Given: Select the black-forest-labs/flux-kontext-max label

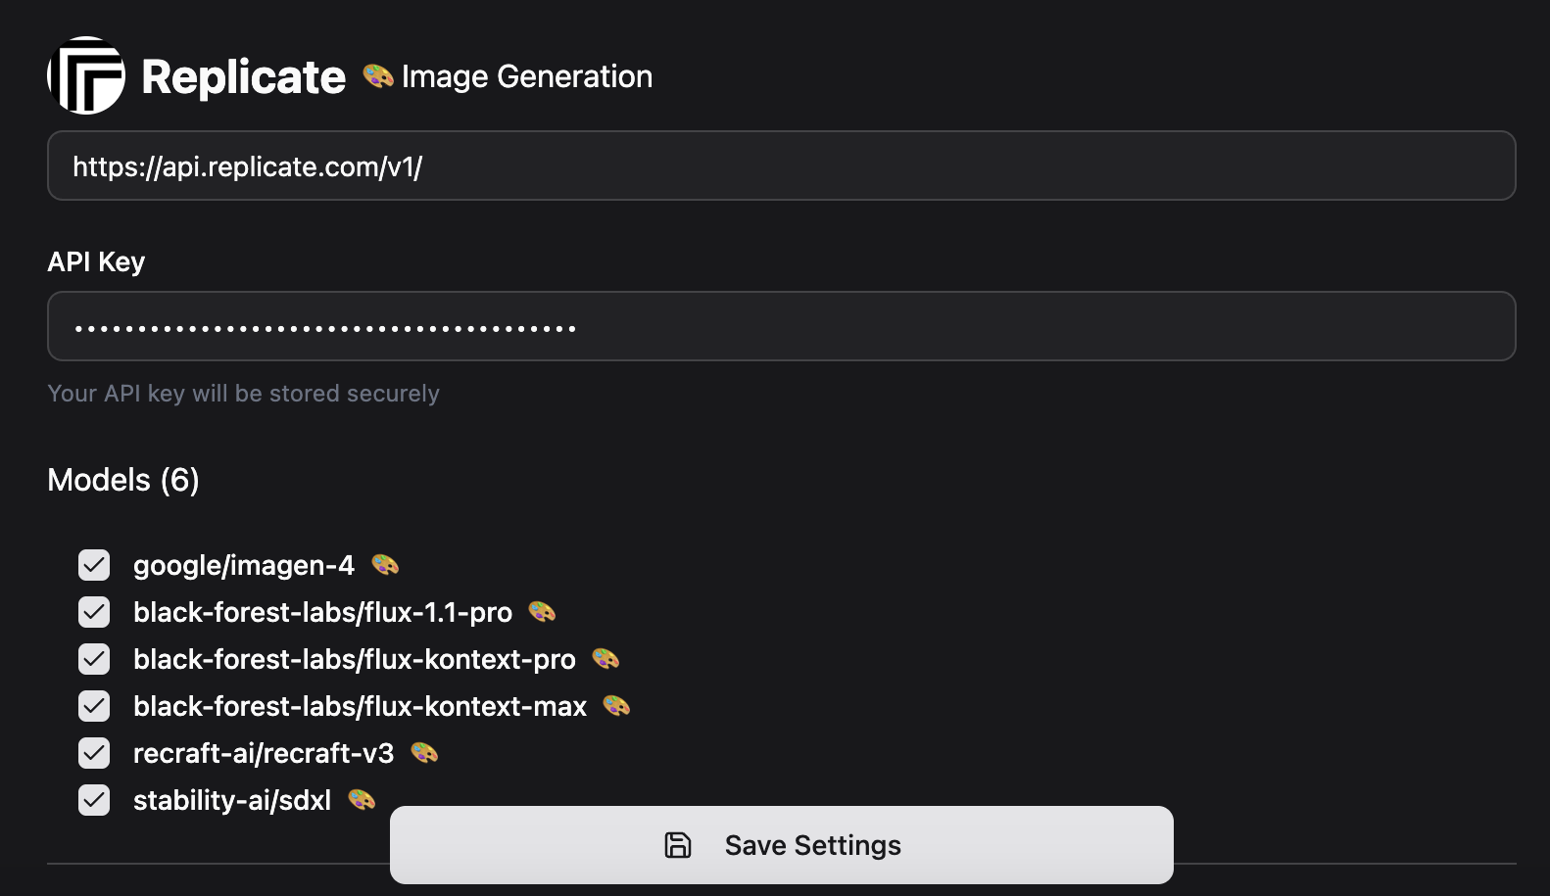Looking at the screenshot, I should tap(360, 706).
